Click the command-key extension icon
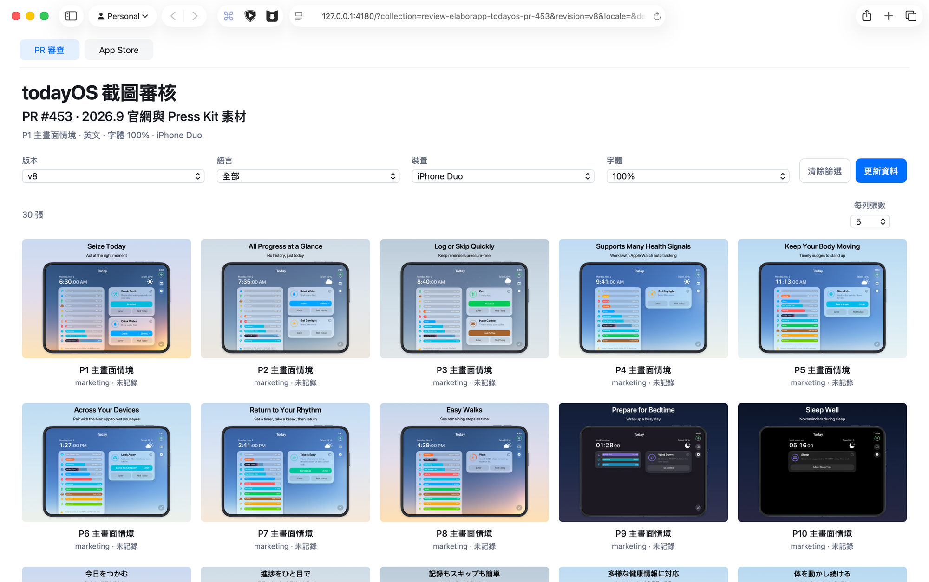Screen dimensions: 929x582 click(229, 16)
